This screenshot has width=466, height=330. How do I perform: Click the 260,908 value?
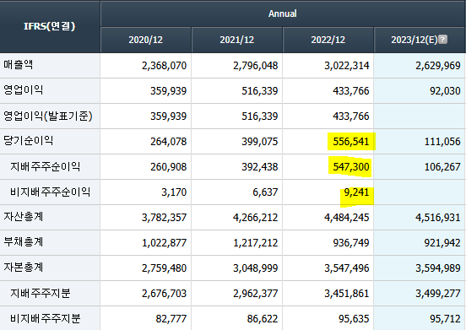point(169,167)
